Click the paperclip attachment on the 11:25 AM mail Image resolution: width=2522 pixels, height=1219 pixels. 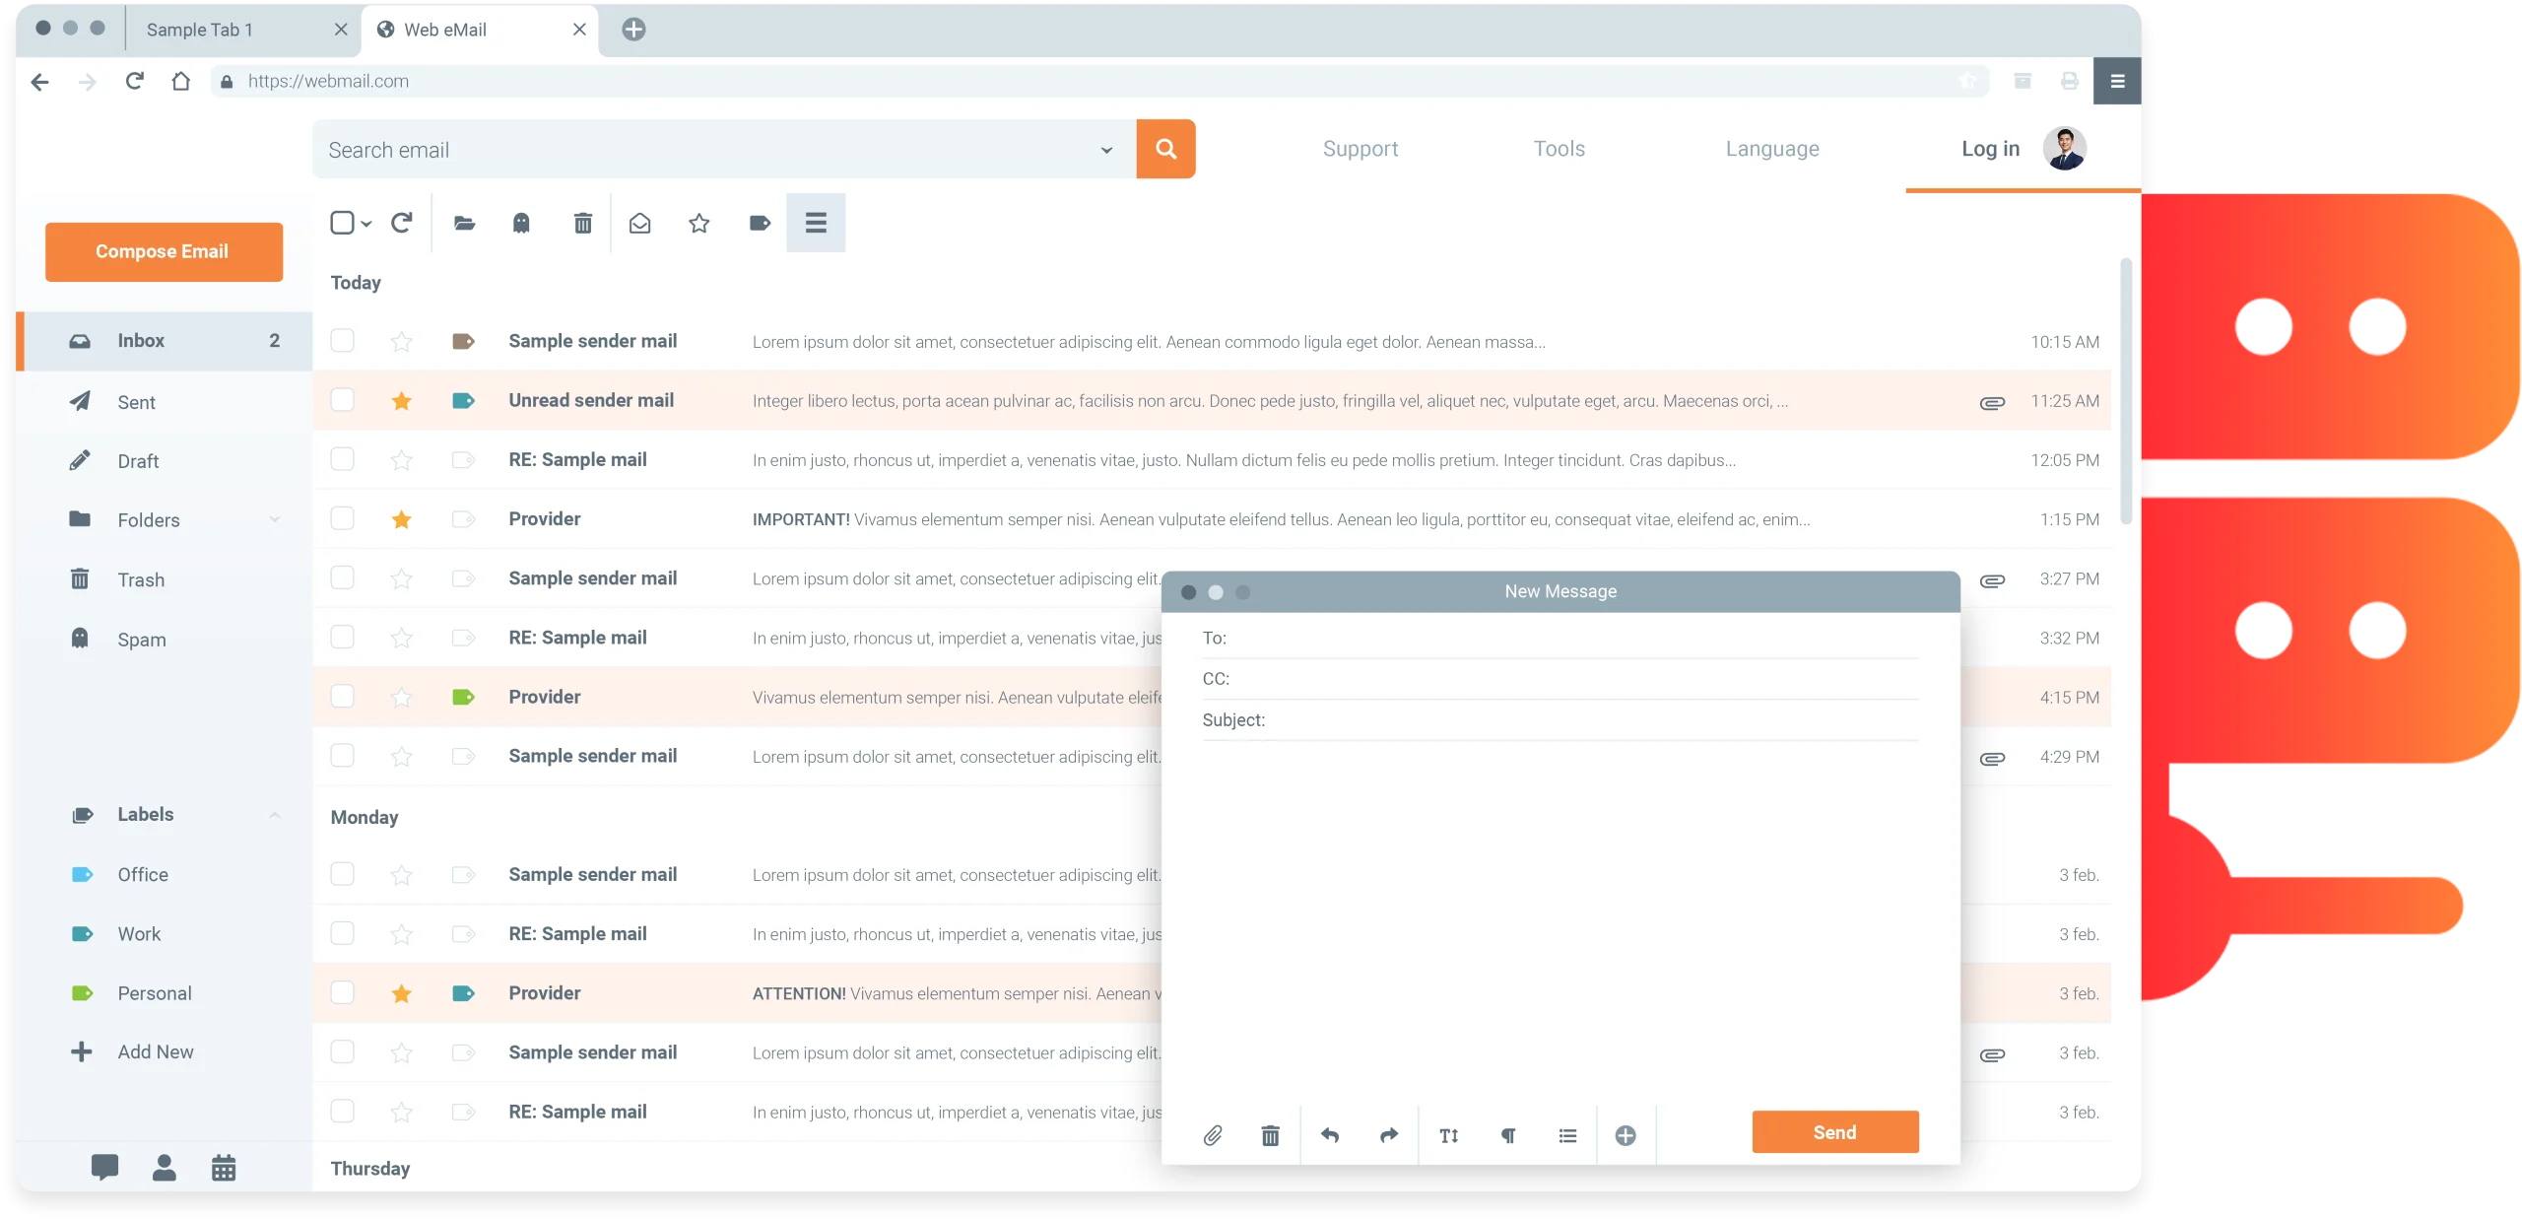[x=1992, y=402]
